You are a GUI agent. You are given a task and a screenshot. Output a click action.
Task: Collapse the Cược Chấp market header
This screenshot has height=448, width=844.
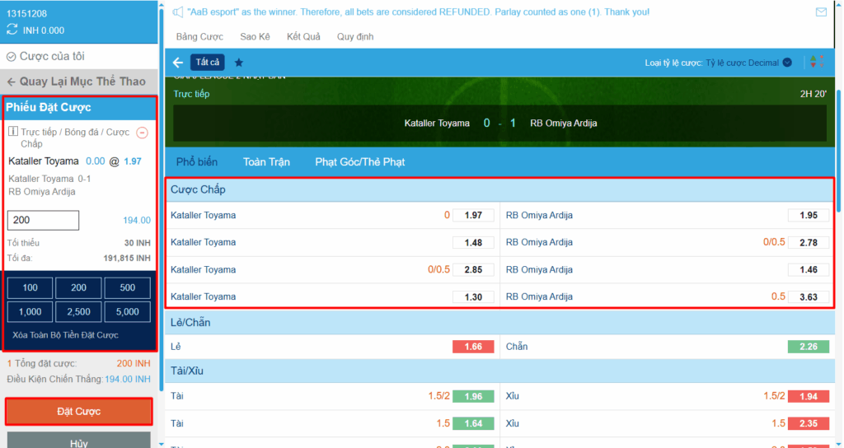[x=499, y=190]
